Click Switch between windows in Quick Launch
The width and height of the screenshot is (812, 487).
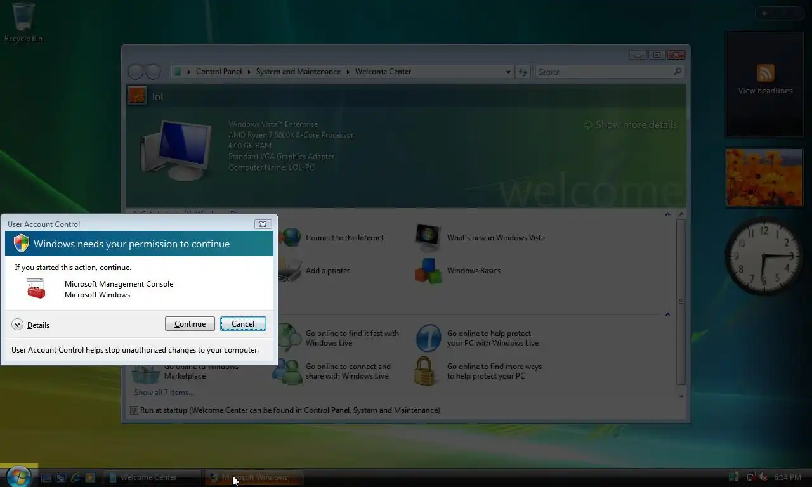pos(61,477)
